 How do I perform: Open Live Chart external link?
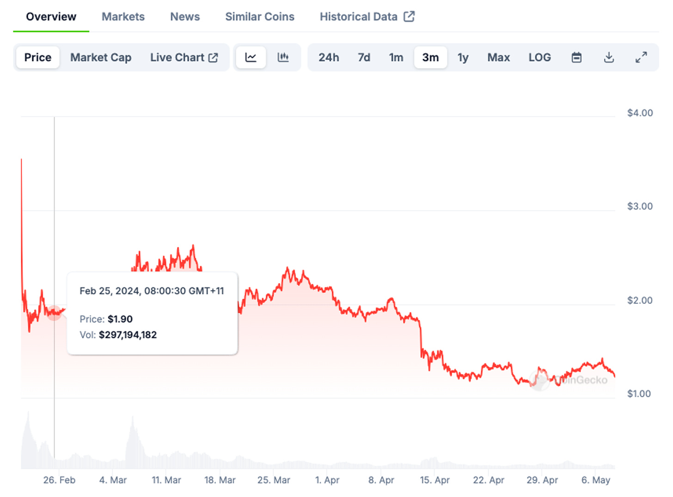click(x=184, y=58)
